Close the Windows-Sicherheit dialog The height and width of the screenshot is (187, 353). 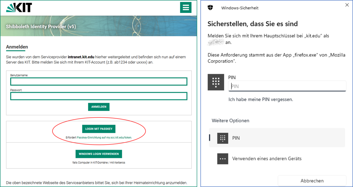point(346,5)
